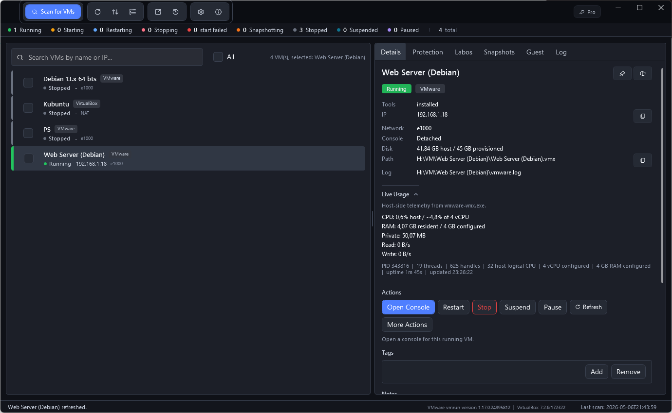The image size is (672, 413).
Task: Click the Pause button
Action: tap(553, 307)
